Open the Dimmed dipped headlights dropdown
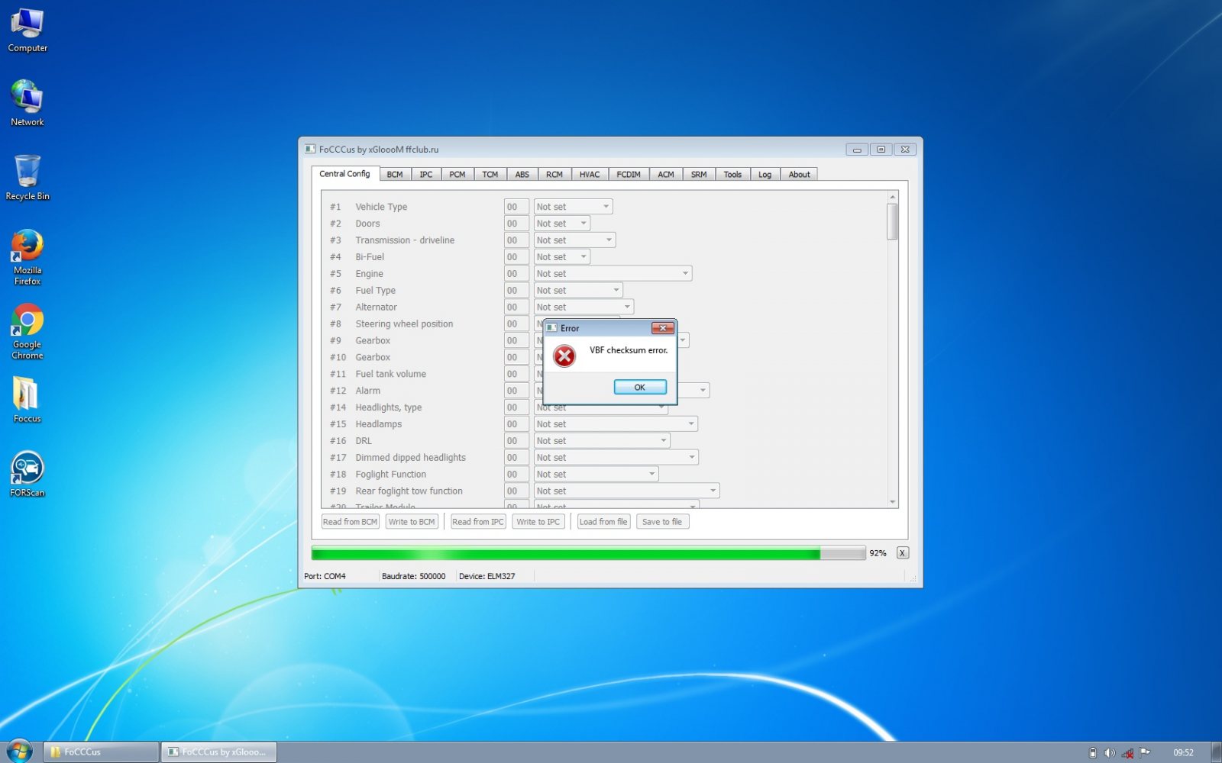This screenshot has width=1222, height=763. (x=616, y=458)
